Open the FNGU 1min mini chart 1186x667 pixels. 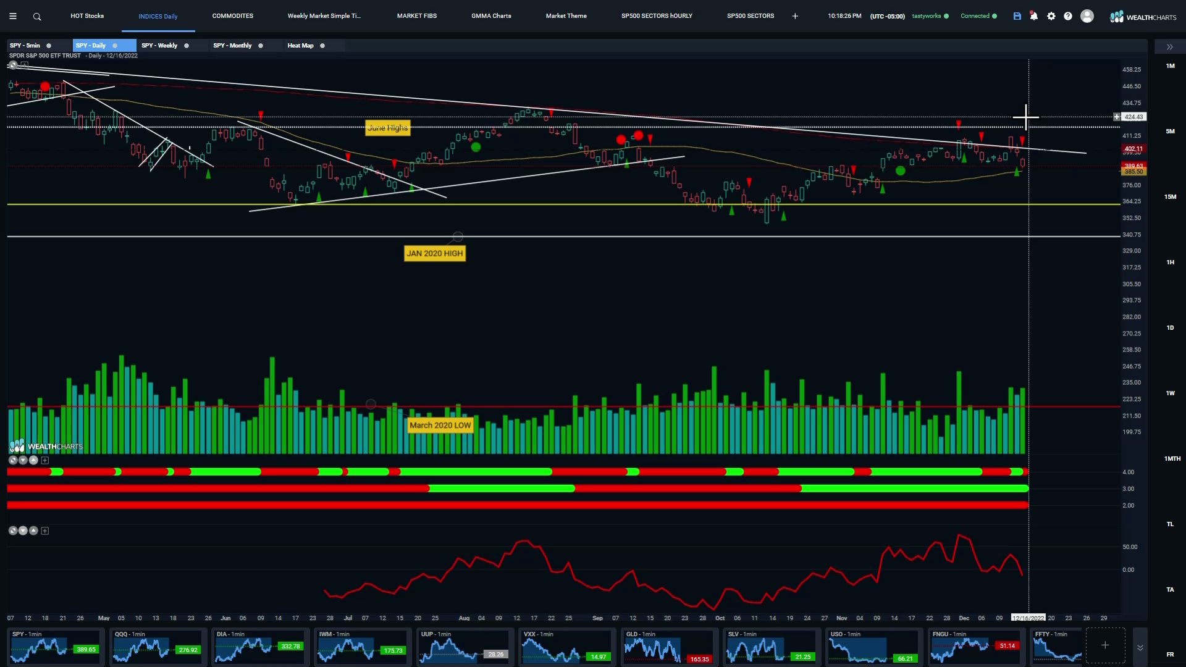[x=975, y=647]
